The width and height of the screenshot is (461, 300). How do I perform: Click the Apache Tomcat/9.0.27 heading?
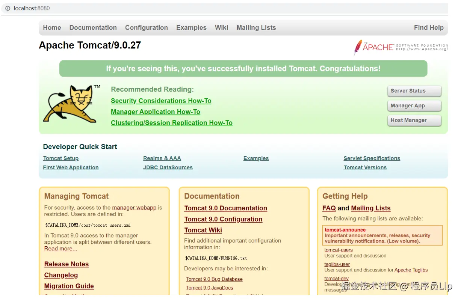[x=90, y=45]
